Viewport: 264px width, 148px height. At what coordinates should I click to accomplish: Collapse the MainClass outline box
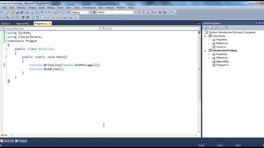(6, 49)
